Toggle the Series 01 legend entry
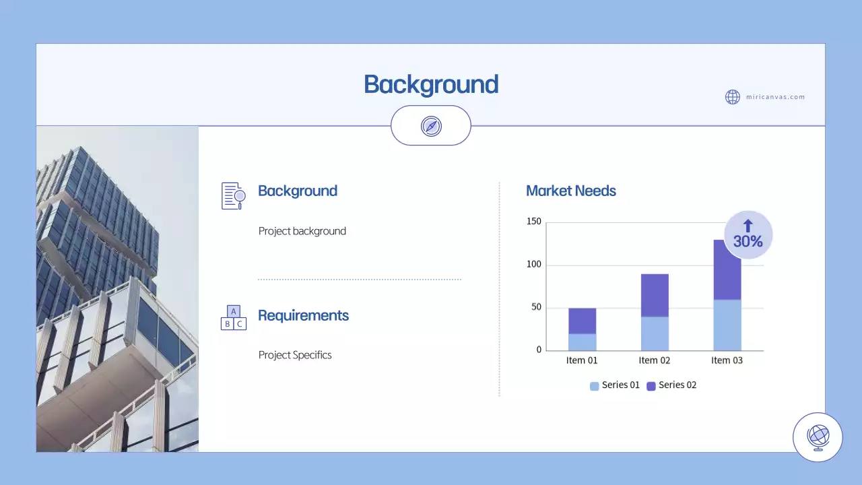 (621, 385)
